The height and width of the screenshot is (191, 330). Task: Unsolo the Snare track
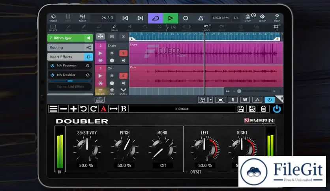[x=123, y=53]
